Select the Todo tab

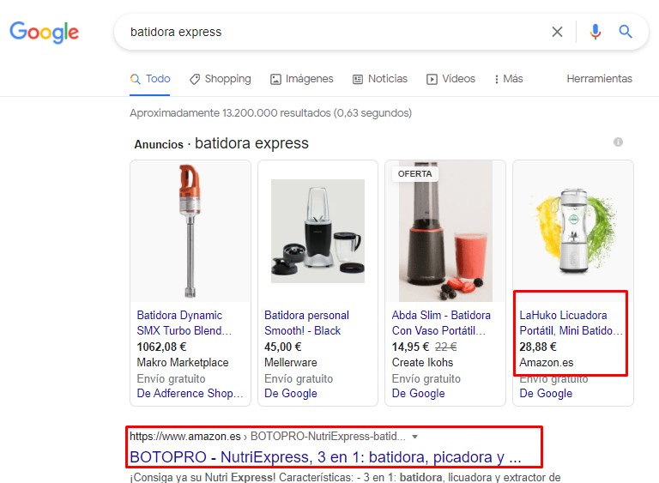pos(150,79)
